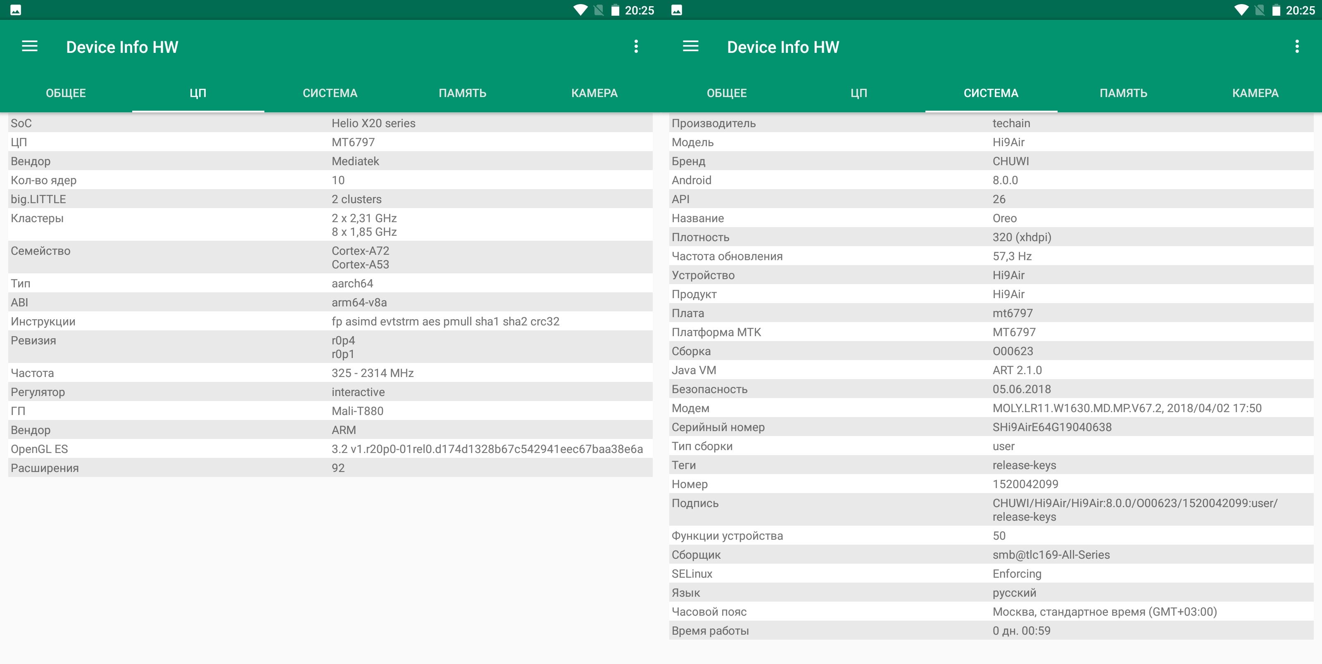Select the arm64-v8a ABI value
The width and height of the screenshot is (1322, 664).
[359, 302]
